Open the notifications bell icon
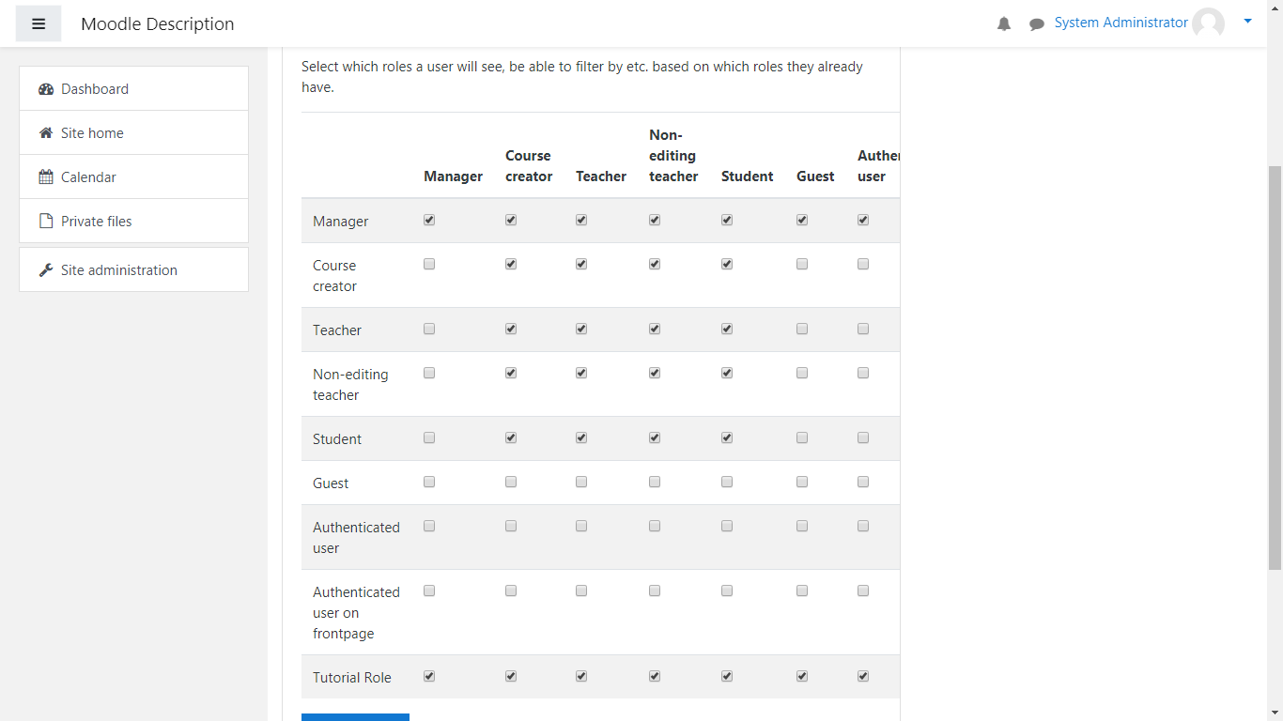Image resolution: width=1283 pixels, height=721 pixels. pos(1004,24)
